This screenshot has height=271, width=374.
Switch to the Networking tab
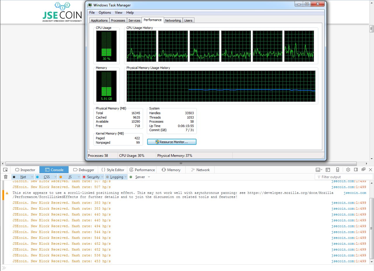tap(173, 20)
